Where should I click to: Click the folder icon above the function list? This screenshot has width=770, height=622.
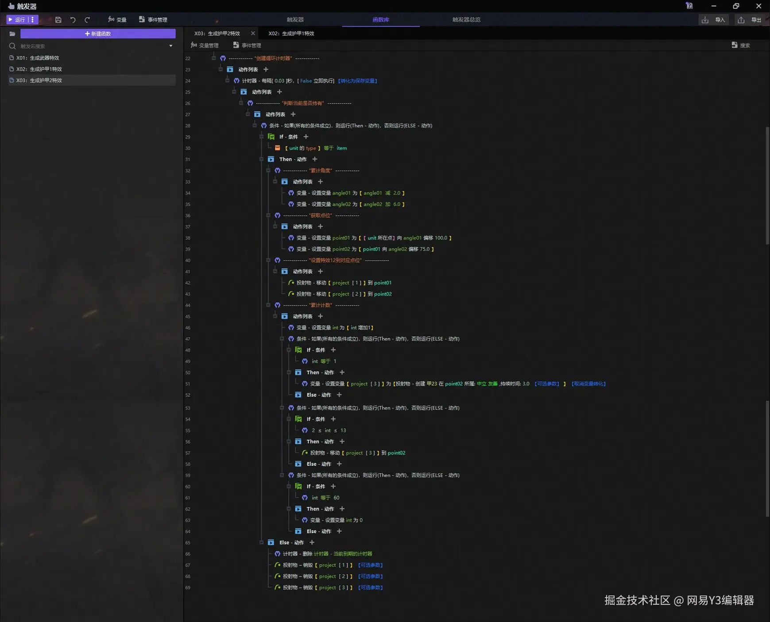(x=12, y=34)
